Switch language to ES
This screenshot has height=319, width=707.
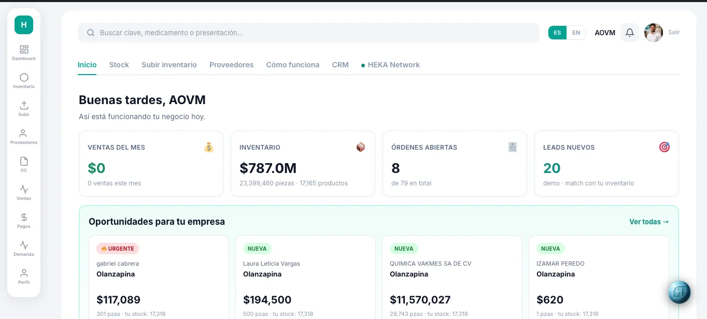[557, 33]
